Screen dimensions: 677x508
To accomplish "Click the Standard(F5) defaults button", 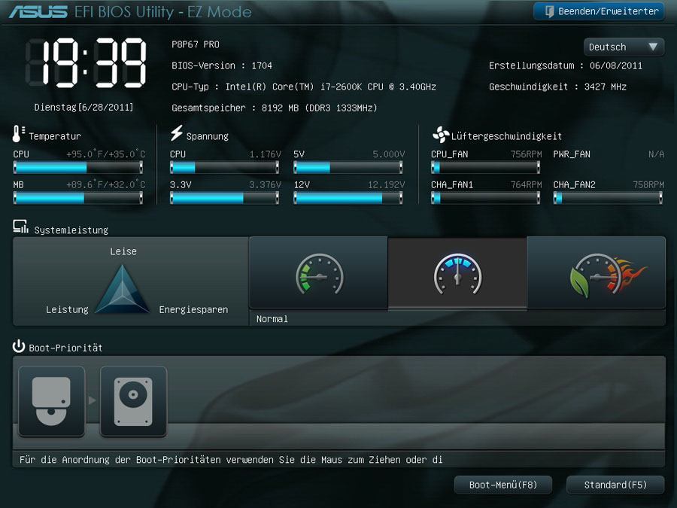I will (615, 485).
